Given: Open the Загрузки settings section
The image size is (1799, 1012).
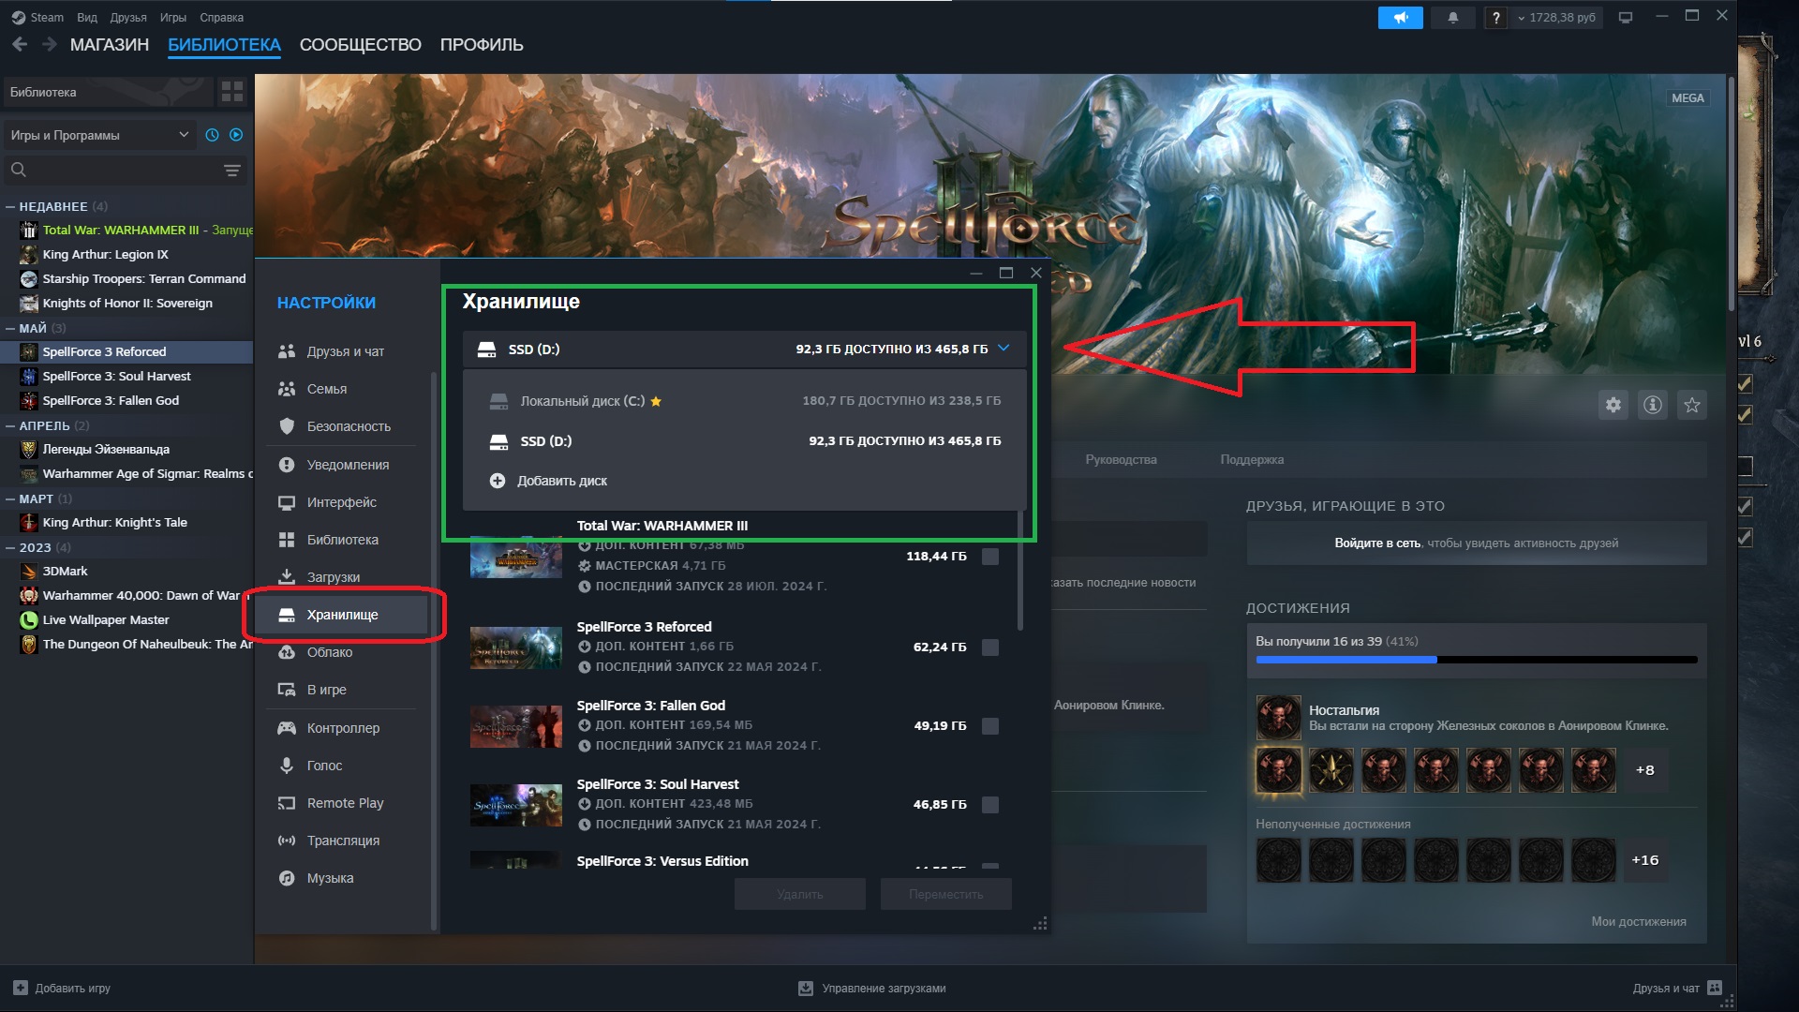Looking at the screenshot, I should 333,577.
